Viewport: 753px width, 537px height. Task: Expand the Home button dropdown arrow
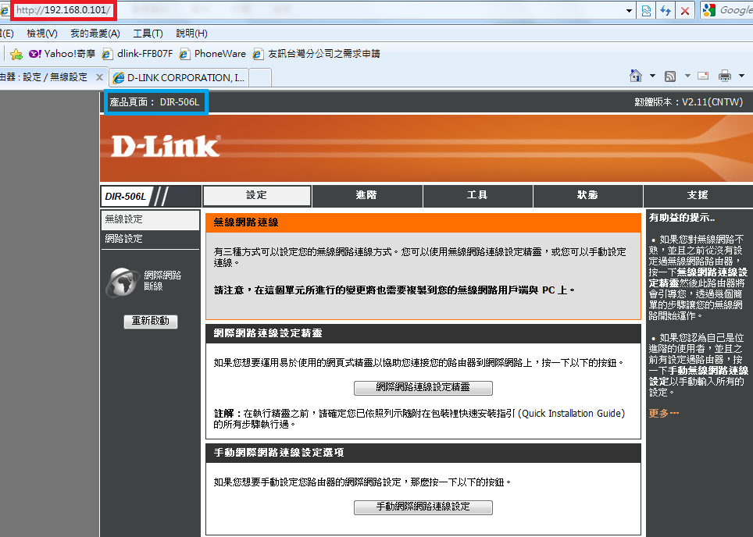tap(652, 76)
